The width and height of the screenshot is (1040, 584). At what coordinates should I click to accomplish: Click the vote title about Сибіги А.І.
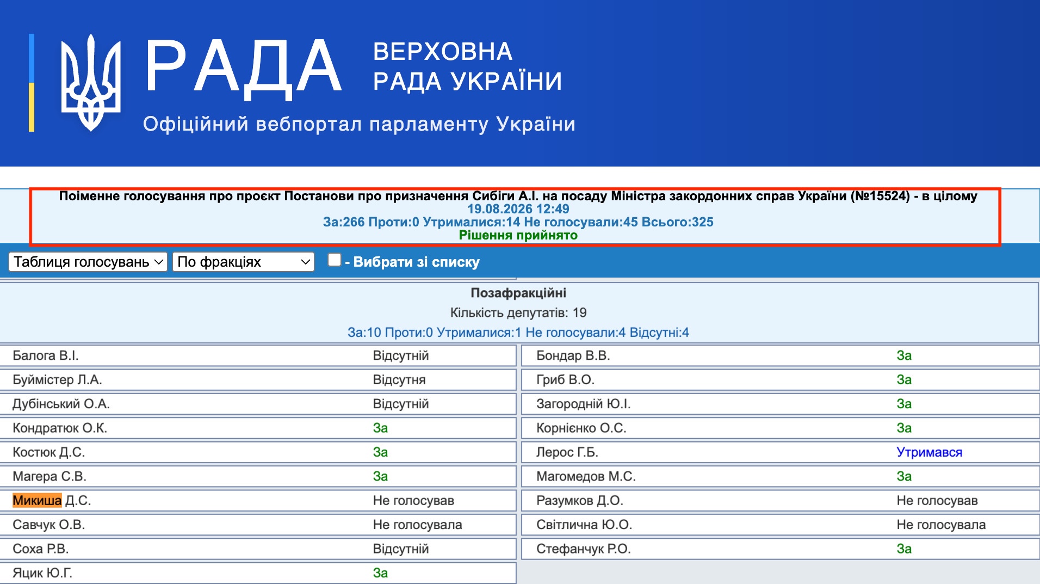(x=518, y=196)
